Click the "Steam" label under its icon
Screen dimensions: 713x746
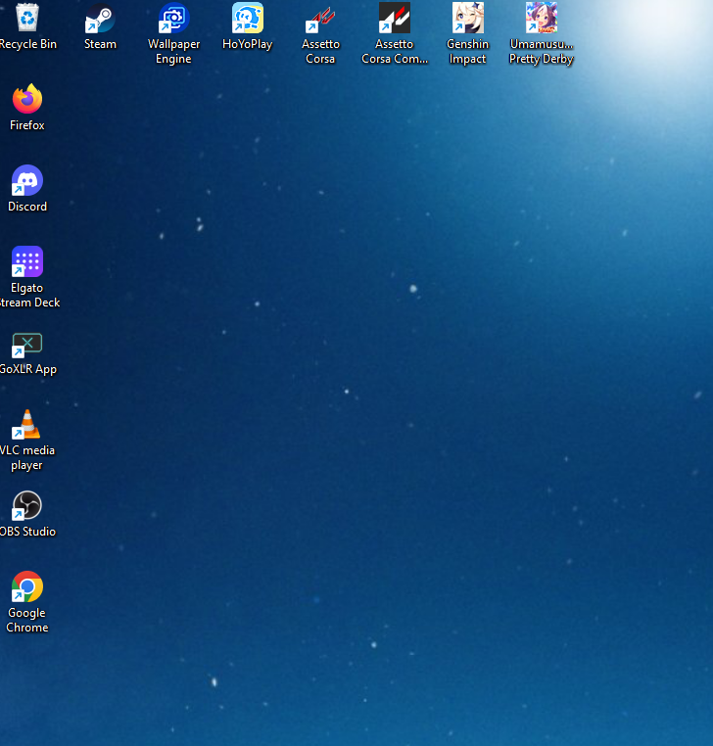click(100, 44)
